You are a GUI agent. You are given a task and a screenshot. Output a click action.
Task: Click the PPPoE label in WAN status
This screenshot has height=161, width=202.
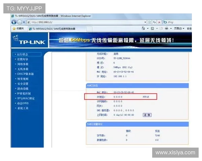point(146,97)
